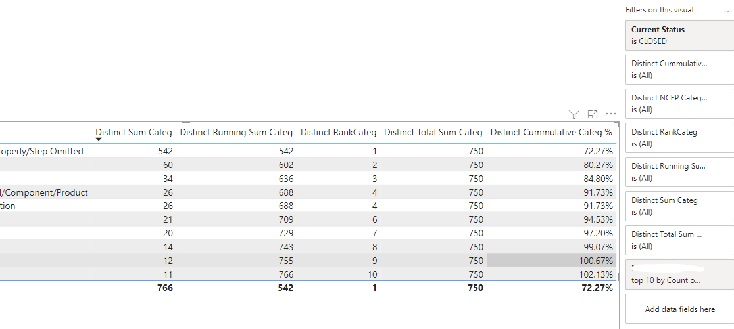The width and height of the screenshot is (734, 329).
Task: Sort by Distinct RankCateg column header
Action: (339, 133)
